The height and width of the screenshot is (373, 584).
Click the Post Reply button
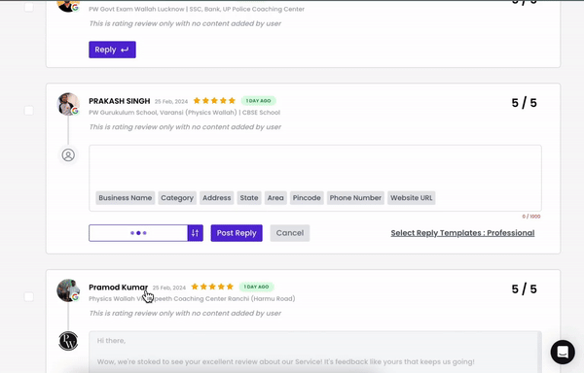(237, 233)
